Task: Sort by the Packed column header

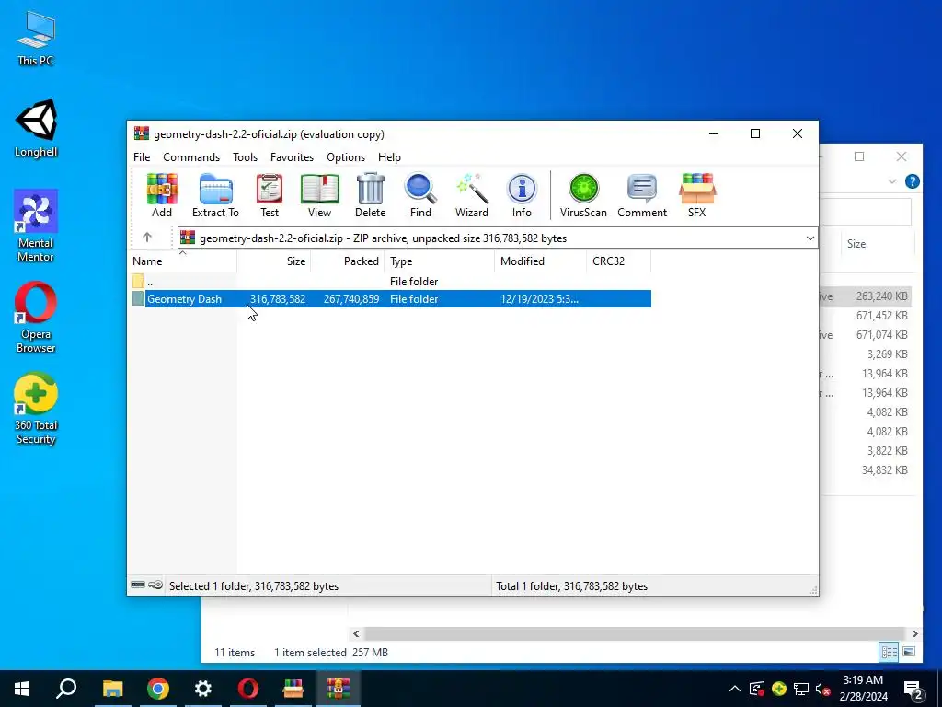Action: [347, 261]
